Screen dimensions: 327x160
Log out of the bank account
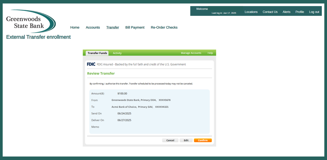pyautogui.click(x=314, y=12)
